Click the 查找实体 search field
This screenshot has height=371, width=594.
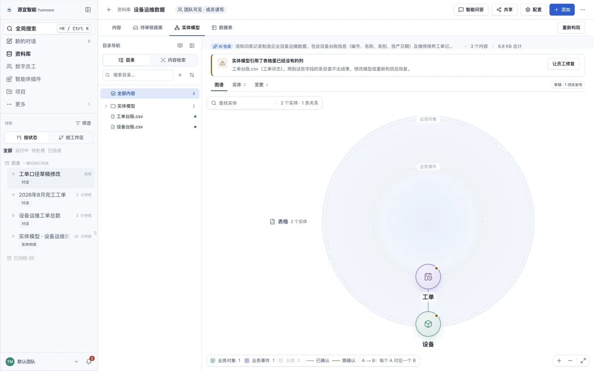243,103
